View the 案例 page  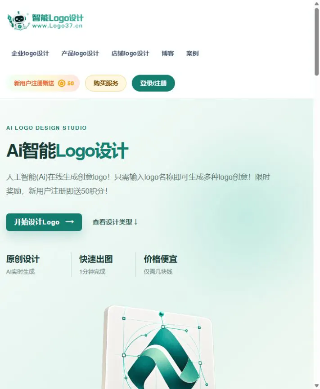coord(193,53)
